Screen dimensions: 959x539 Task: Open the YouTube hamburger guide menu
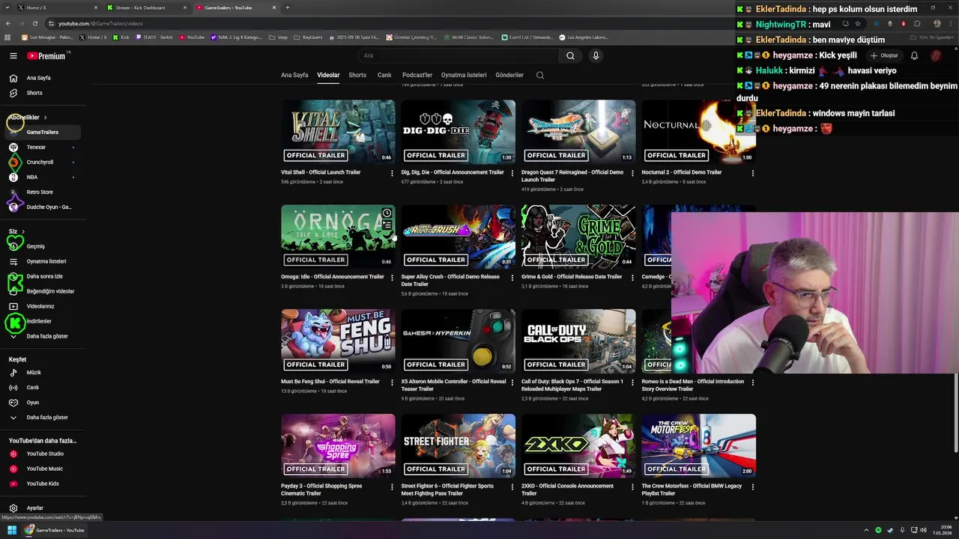pyautogui.click(x=13, y=56)
